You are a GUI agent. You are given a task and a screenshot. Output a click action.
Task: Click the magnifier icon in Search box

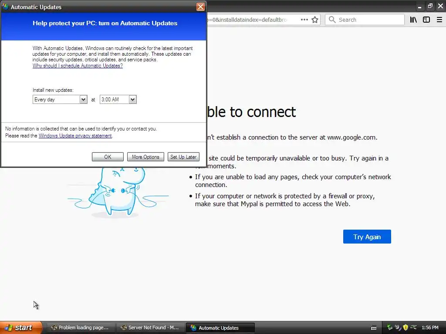click(x=332, y=20)
